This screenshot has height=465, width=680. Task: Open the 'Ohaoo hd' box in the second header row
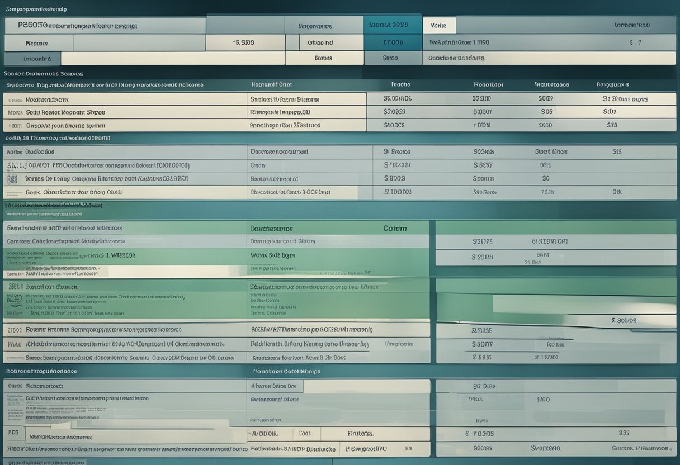point(324,42)
